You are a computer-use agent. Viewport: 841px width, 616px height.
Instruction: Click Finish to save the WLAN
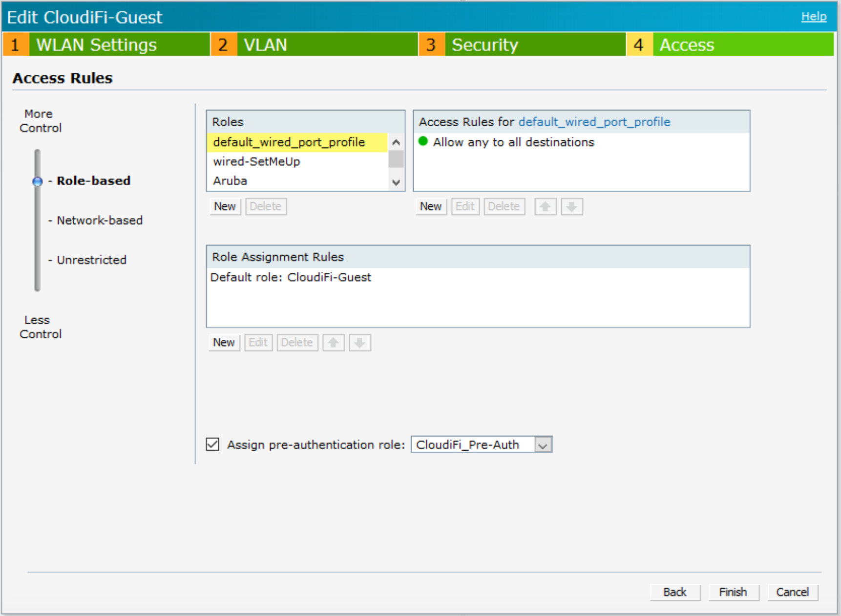point(733,592)
